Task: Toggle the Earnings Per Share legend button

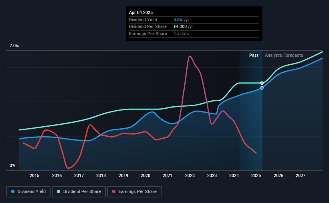Action: (x=134, y=192)
